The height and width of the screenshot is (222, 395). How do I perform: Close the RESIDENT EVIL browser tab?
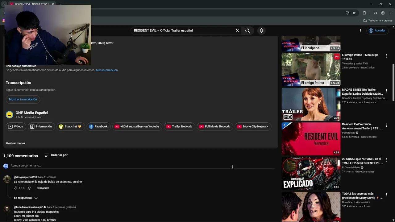(x=53, y=4)
